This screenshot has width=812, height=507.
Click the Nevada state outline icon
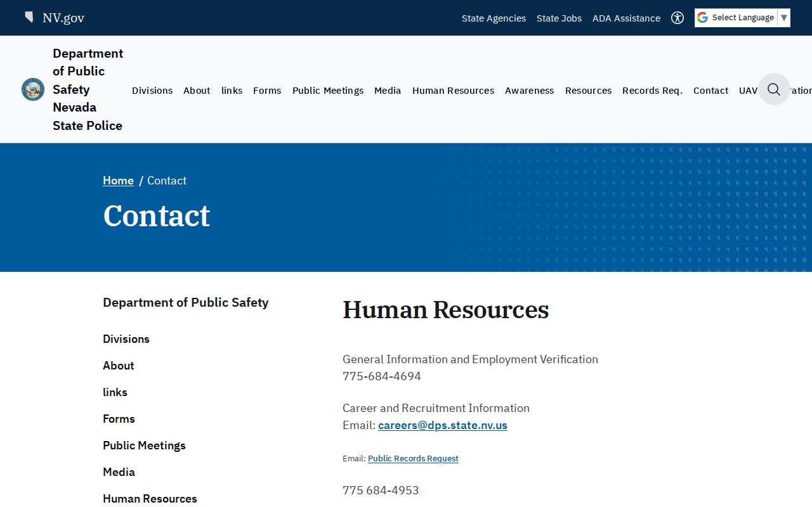click(29, 17)
